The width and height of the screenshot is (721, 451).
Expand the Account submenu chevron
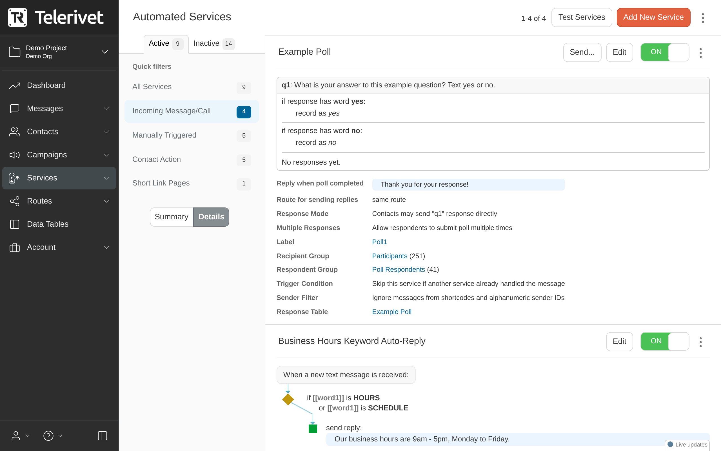(x=106, y=247)
